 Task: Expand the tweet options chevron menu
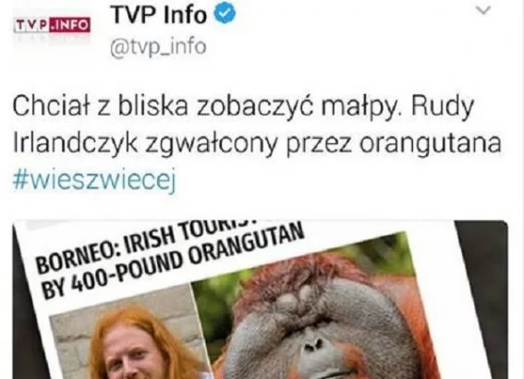pos(482,10)
